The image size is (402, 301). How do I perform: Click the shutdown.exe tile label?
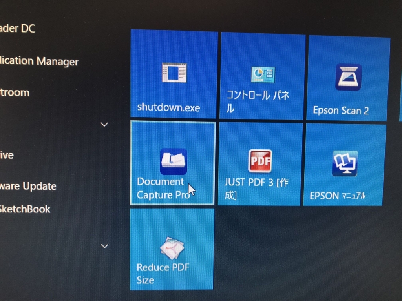168,107
